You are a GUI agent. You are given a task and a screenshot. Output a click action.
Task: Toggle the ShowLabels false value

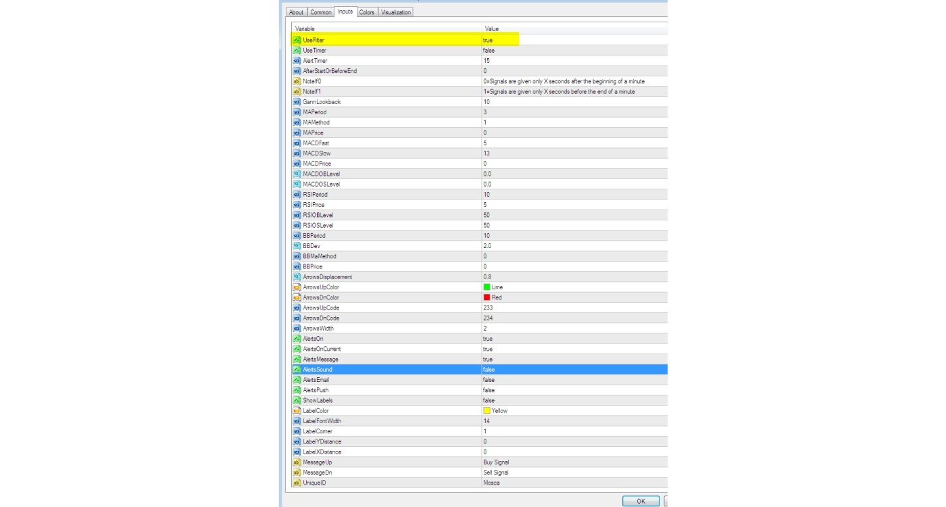[488, 400]
